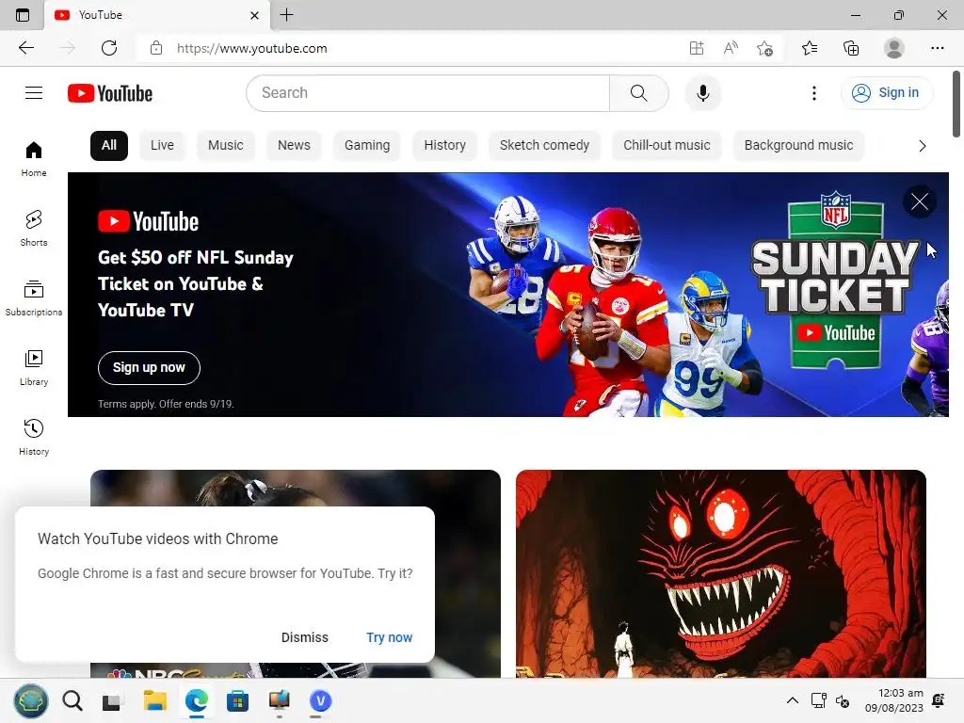Go to Home in sidebar
Viewport: 964px width, 723px height.
(34, 158)
